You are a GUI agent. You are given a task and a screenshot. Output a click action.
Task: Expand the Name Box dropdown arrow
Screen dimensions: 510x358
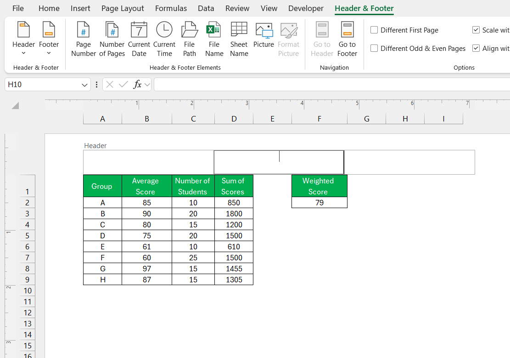click(x=84, y=85)
